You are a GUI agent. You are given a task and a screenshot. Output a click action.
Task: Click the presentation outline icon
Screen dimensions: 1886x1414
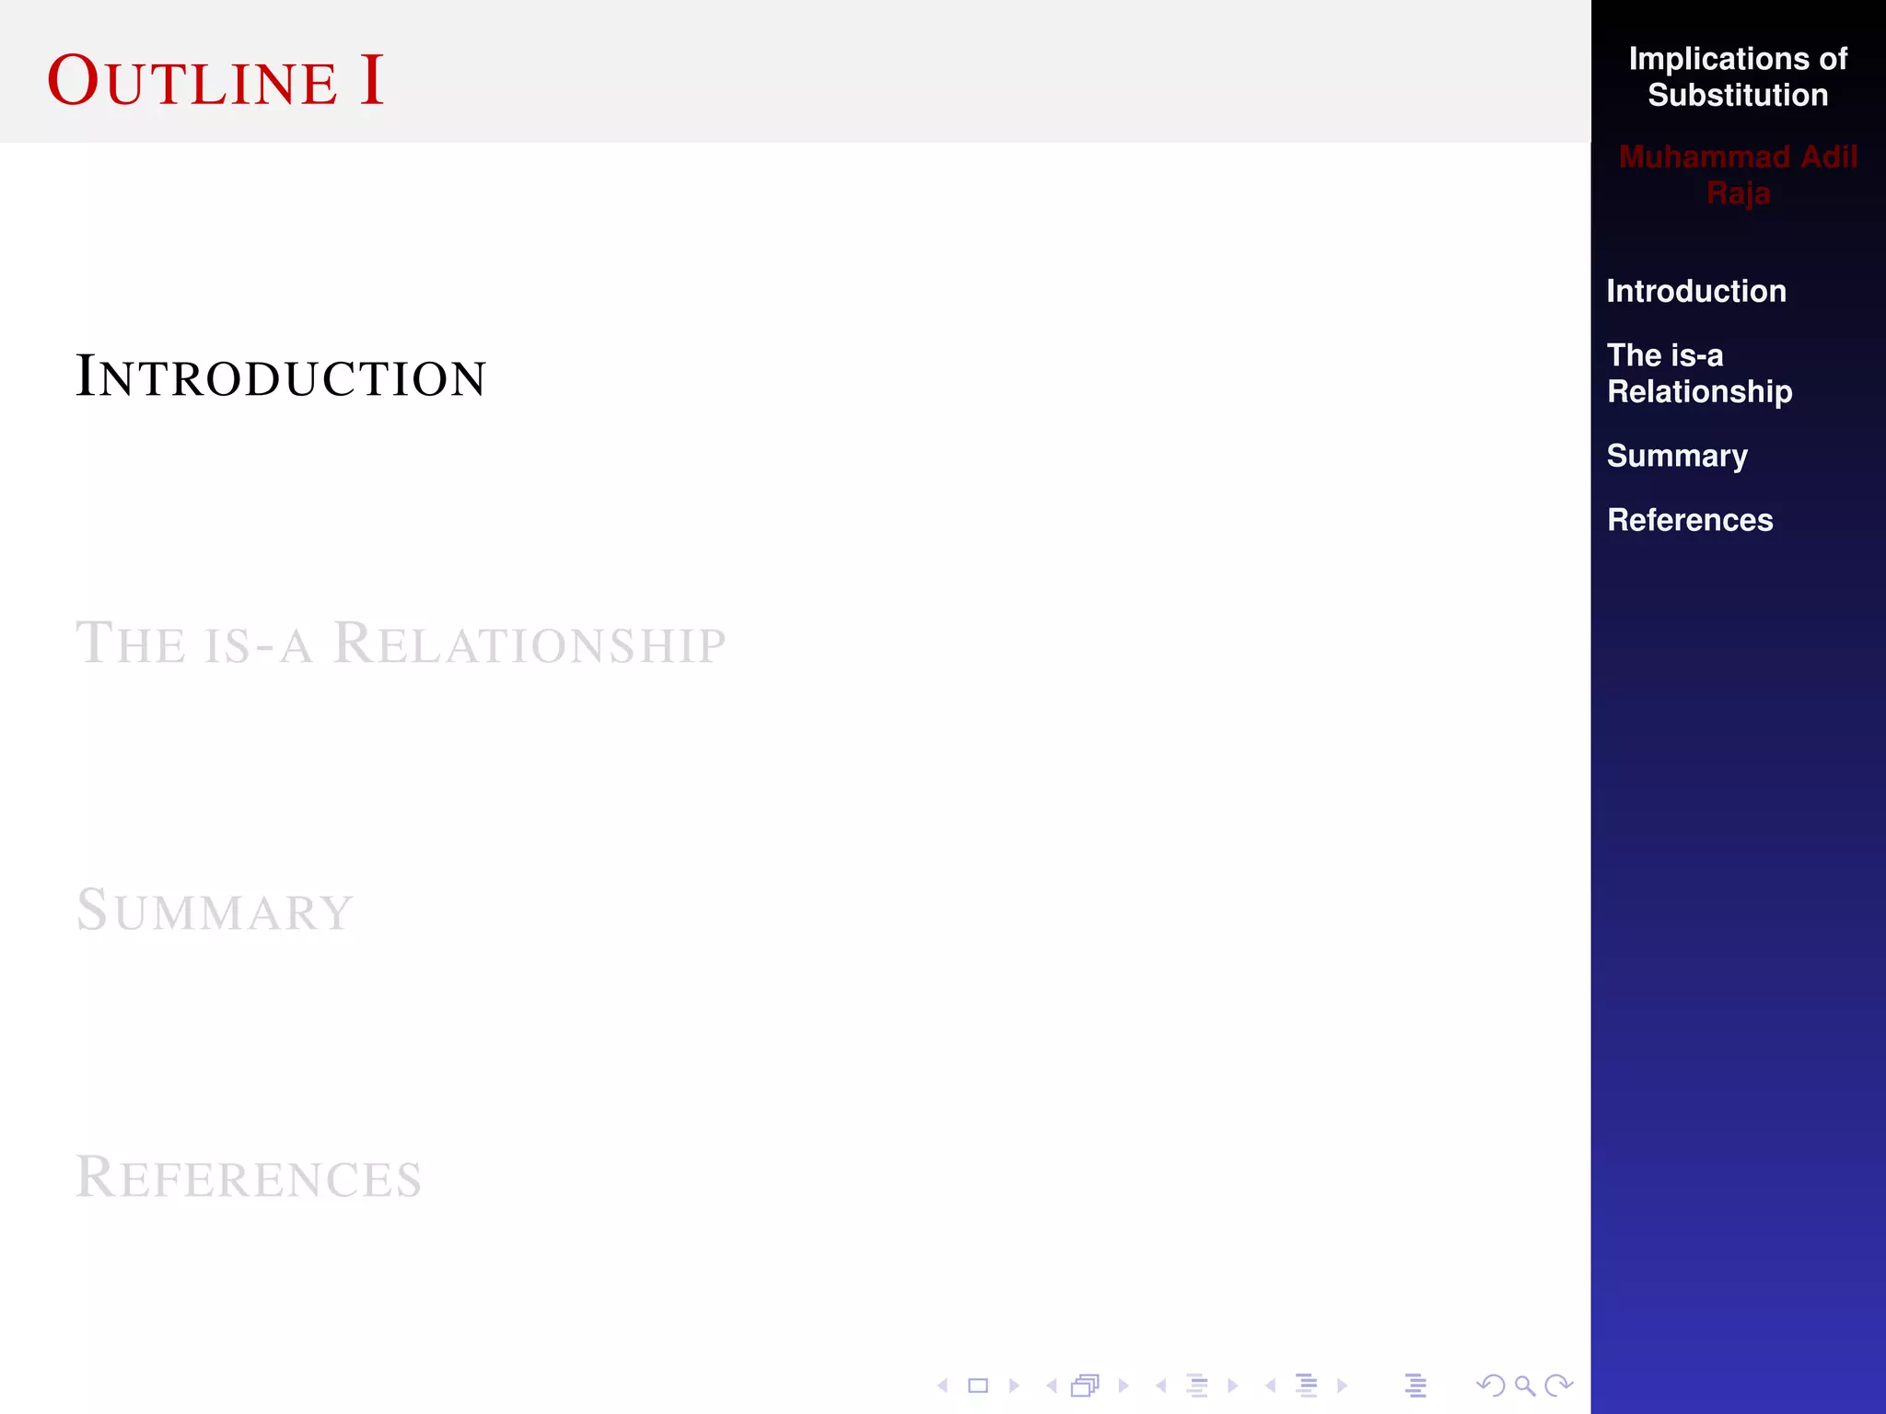click(x=1415, y=1385)
